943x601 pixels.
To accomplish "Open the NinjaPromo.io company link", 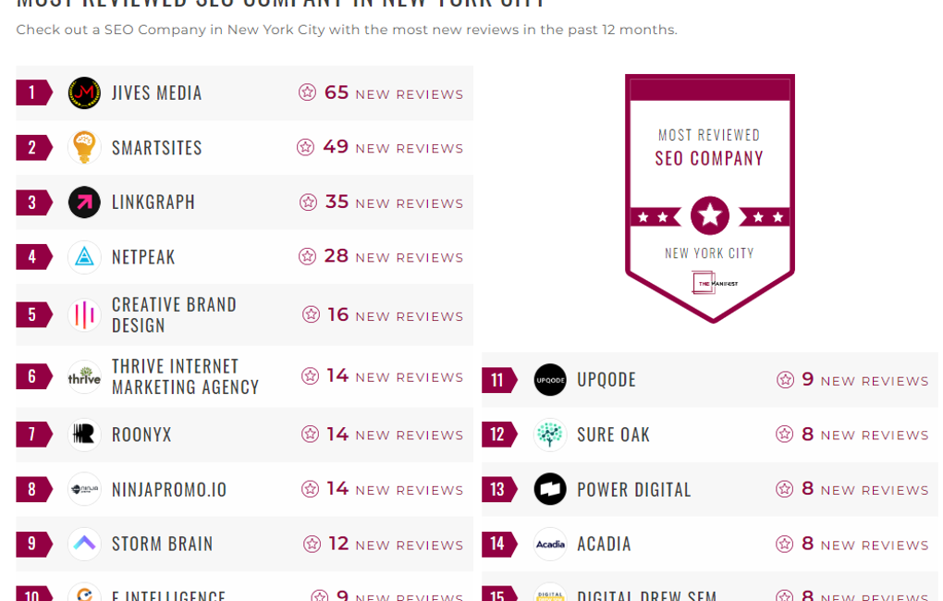I will click(x=169, y=490).
